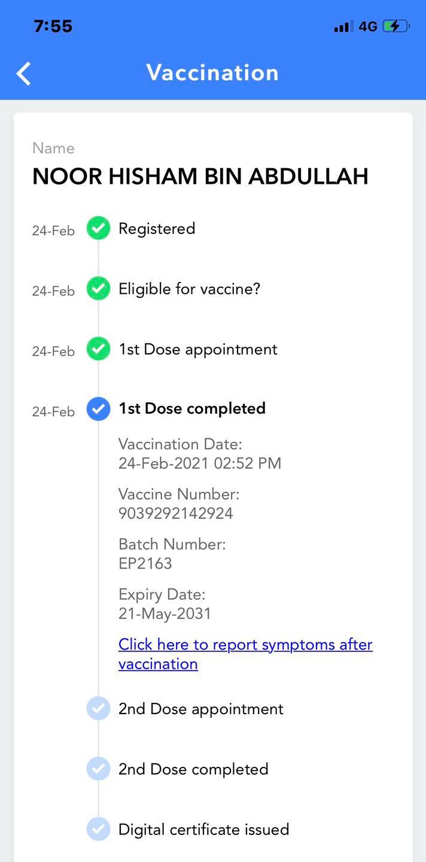Tap the back arrow in header
Viewport: 426px width, 862px height.
[24, 74]
